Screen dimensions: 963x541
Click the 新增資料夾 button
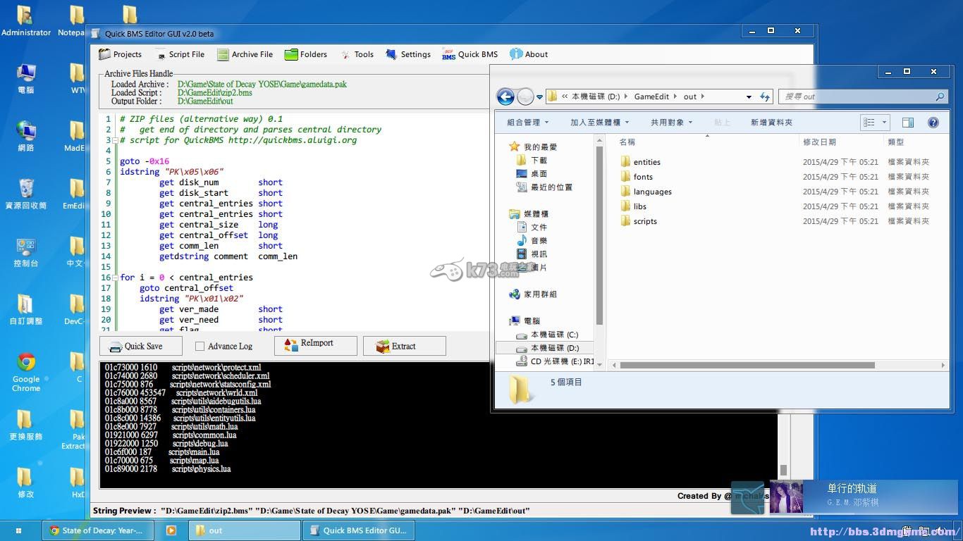pos(771,123)
